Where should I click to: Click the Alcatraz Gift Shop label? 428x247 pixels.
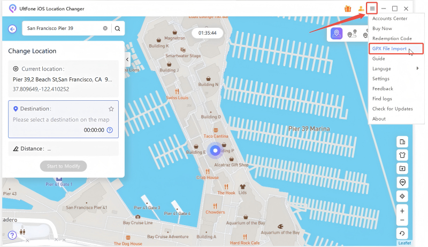pyautogui.click(x=231, y=165)
